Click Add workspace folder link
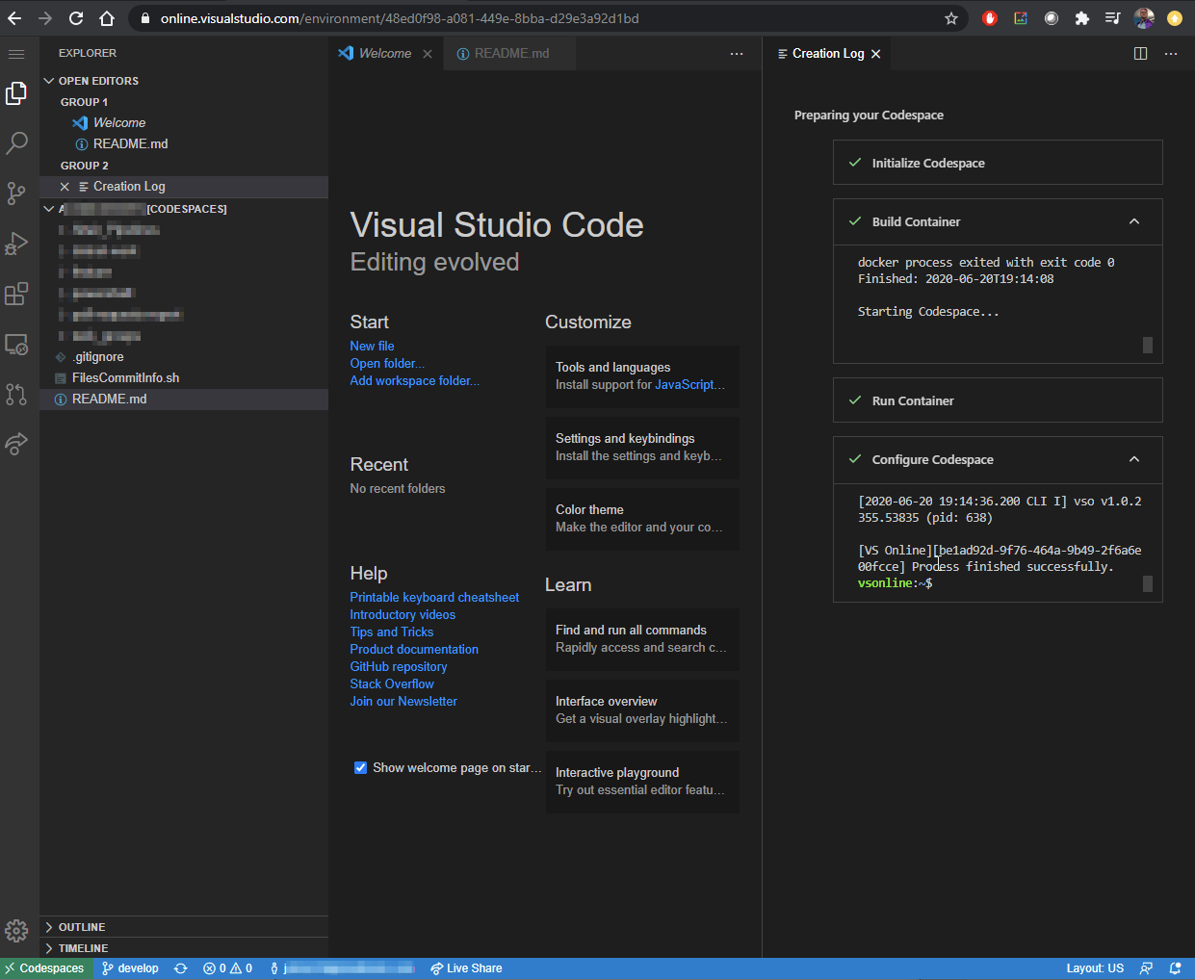 tap(414, 380)
